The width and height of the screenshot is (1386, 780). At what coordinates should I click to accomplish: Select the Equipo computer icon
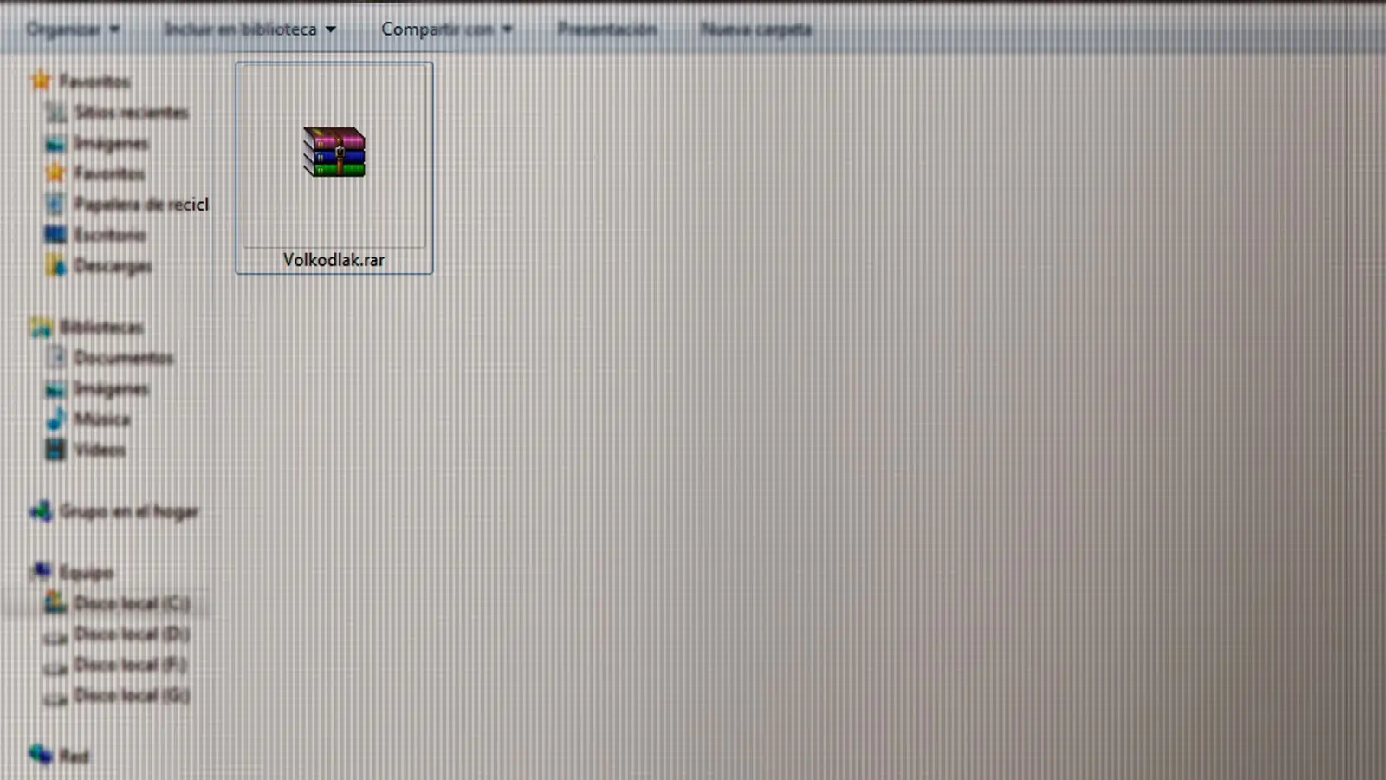coord(41,572)
